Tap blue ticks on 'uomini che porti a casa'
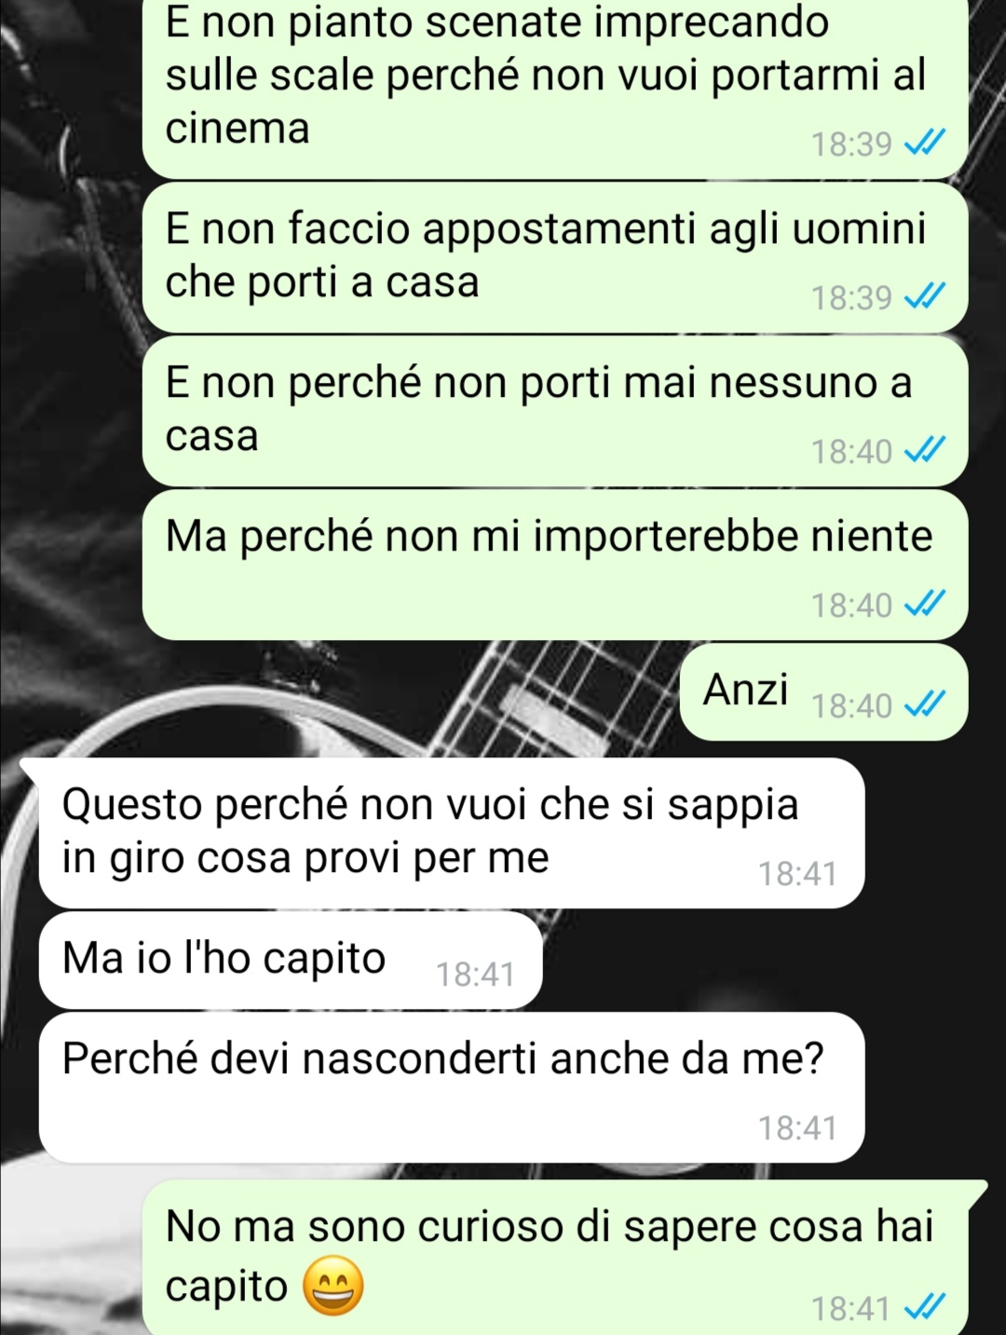The height and width of the screenshot is (1335, 1006). [x=925, y=297]
